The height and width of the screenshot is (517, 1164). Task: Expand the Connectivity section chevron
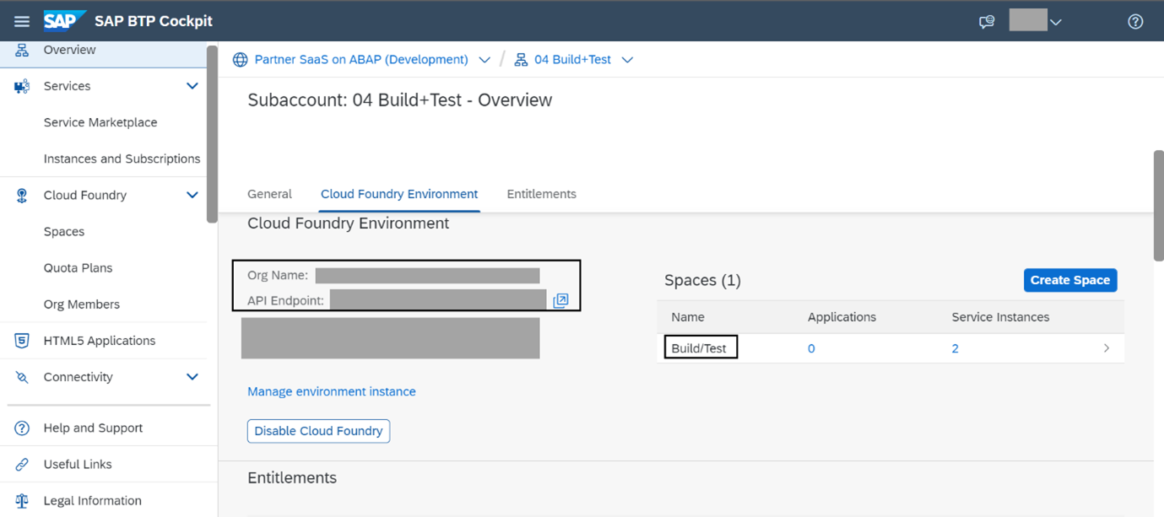(192, 377)
